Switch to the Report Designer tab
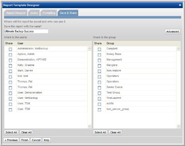 tap(16, 13)
